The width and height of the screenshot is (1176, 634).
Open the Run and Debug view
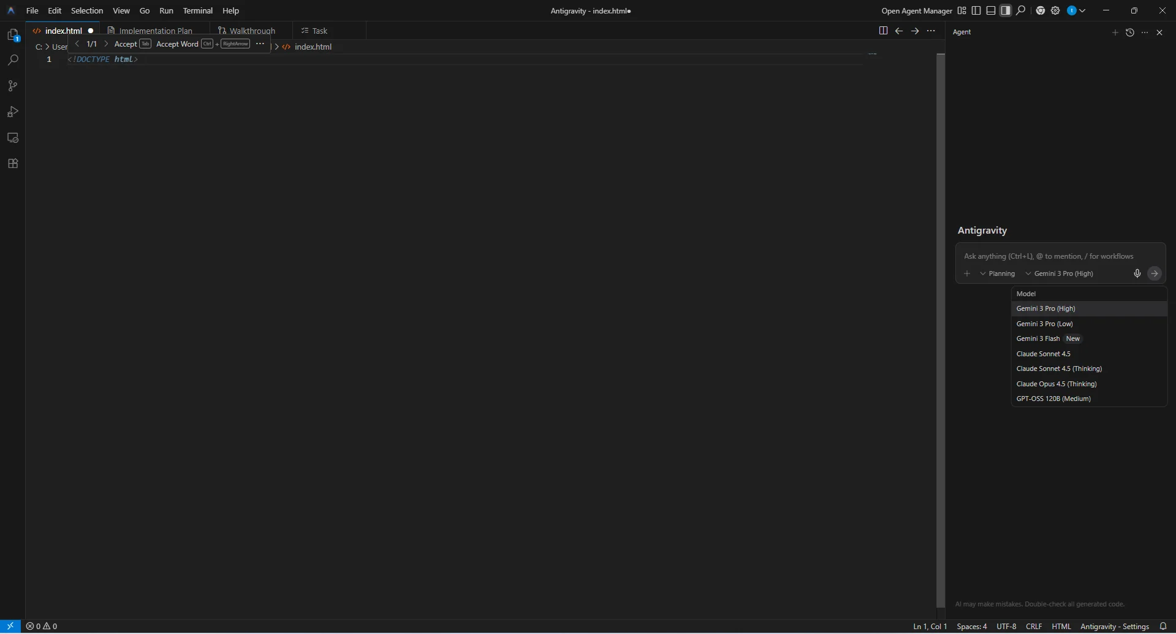coord(13,112)
